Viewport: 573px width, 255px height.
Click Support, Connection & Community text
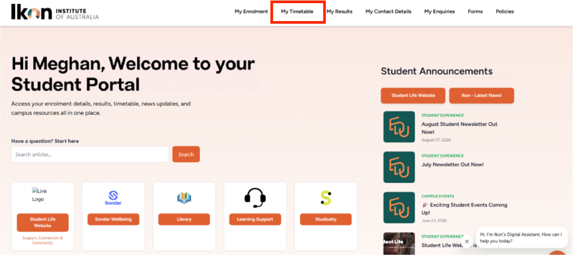coord(43,240)
